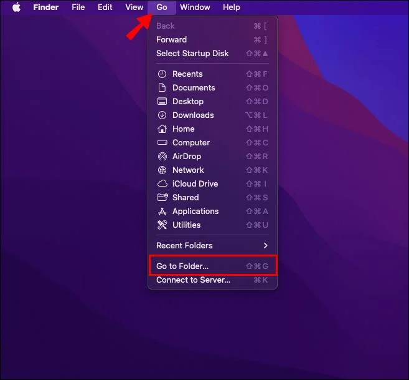Click the house icon beside Home
The width and height of the screenshot is (409, 380).
click(162, 129)
